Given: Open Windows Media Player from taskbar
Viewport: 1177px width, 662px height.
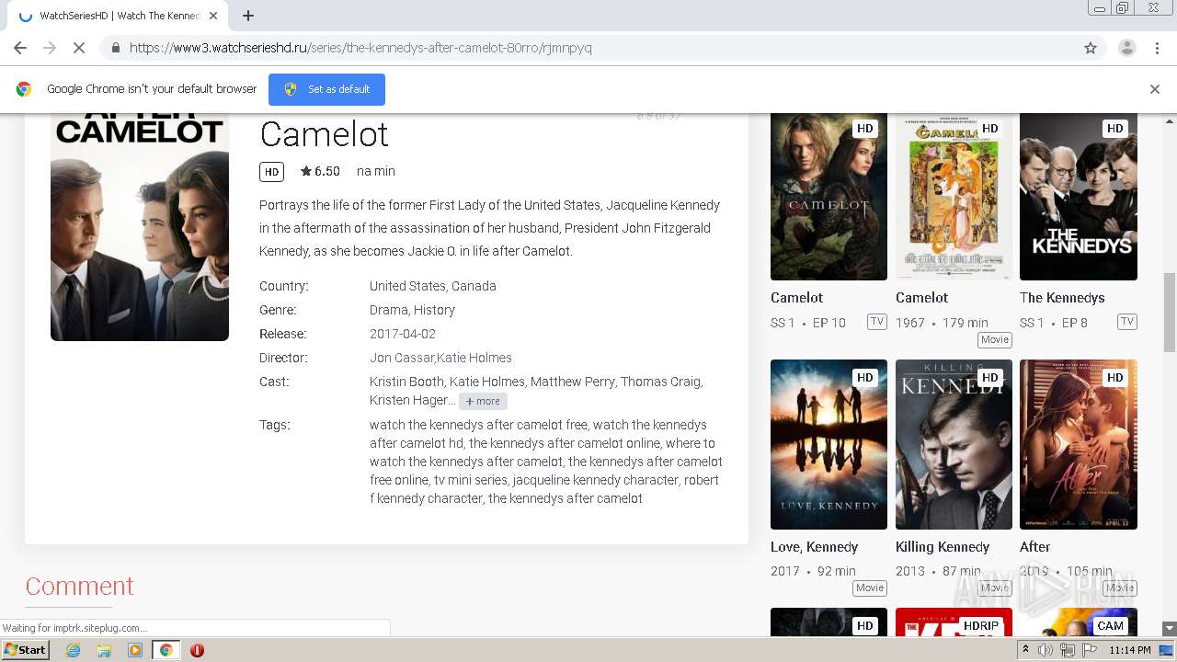Looking at the screenshot, I should coord(135,650).
